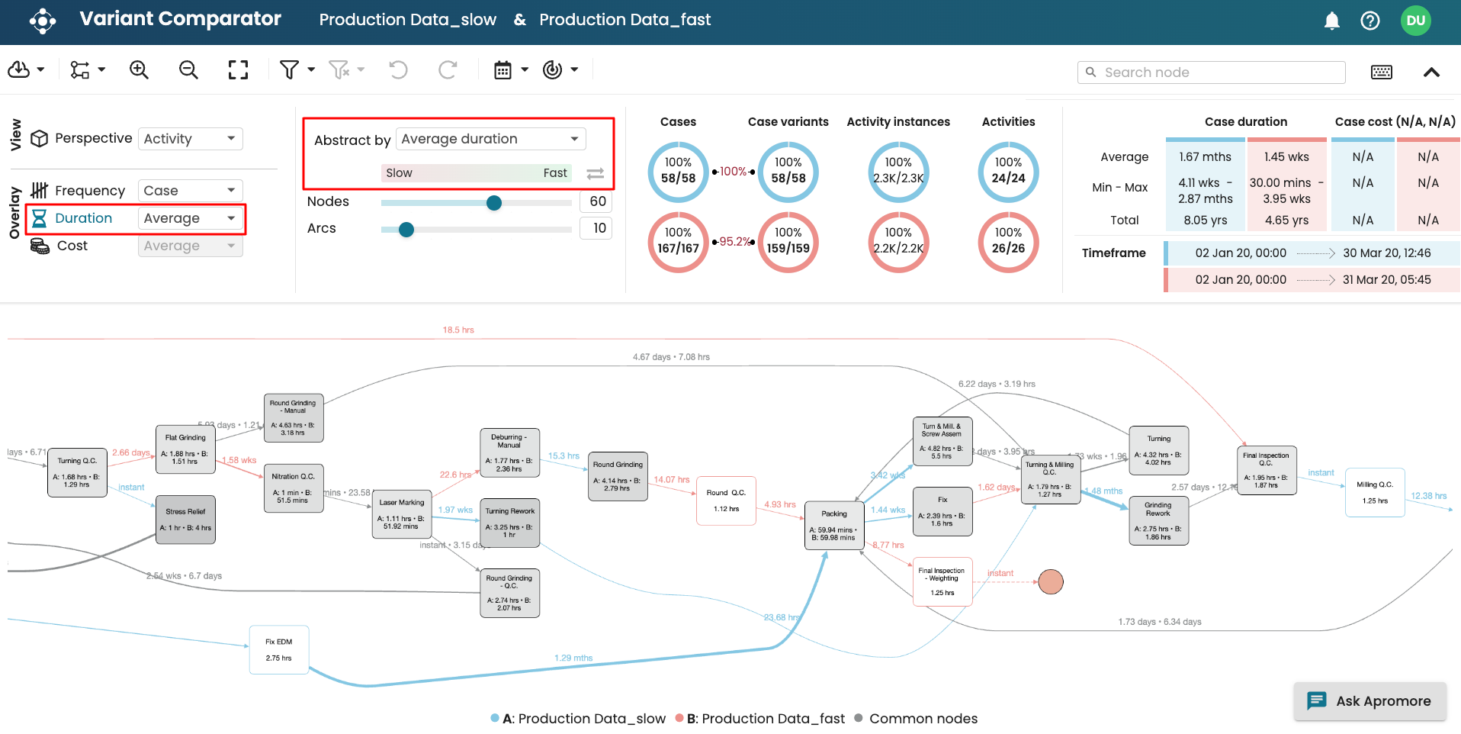This screenshot has height=734, width=1461.
Task: Open the filter funnel tool
Action: 289,70
